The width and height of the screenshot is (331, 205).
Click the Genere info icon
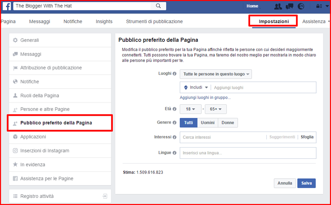coord(174,122)
